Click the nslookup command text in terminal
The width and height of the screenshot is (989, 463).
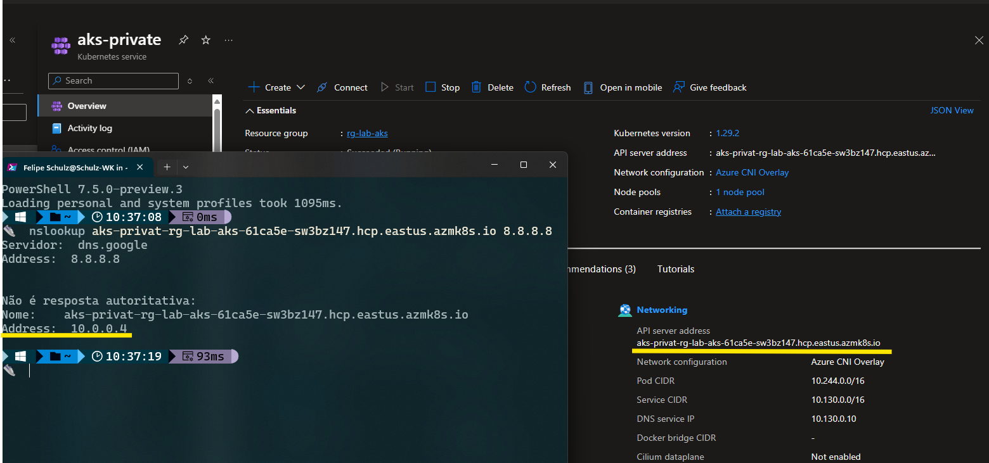click(290, 231)
